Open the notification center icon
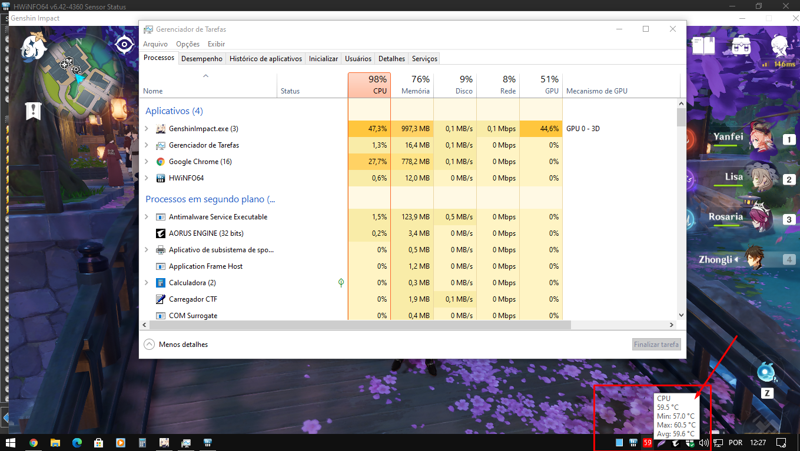This screenshot has height=451, width=800. (x=782, y=442)
